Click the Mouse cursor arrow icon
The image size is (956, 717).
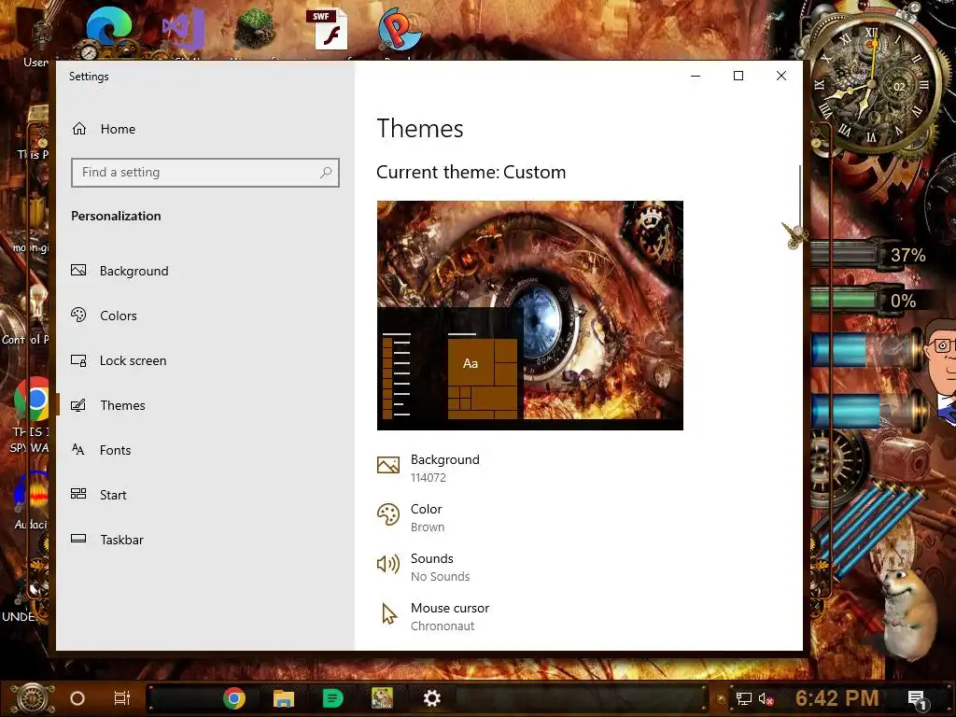click(389, 614)
